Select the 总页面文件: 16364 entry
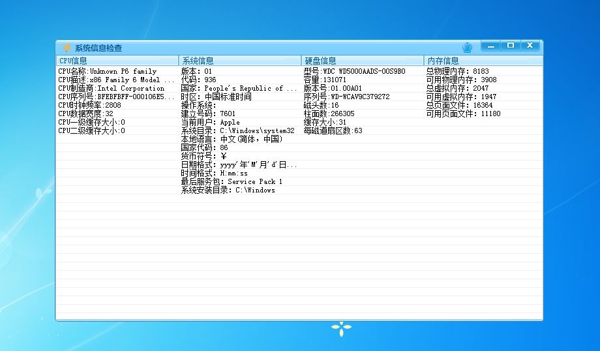 click(x=460, y=105)
